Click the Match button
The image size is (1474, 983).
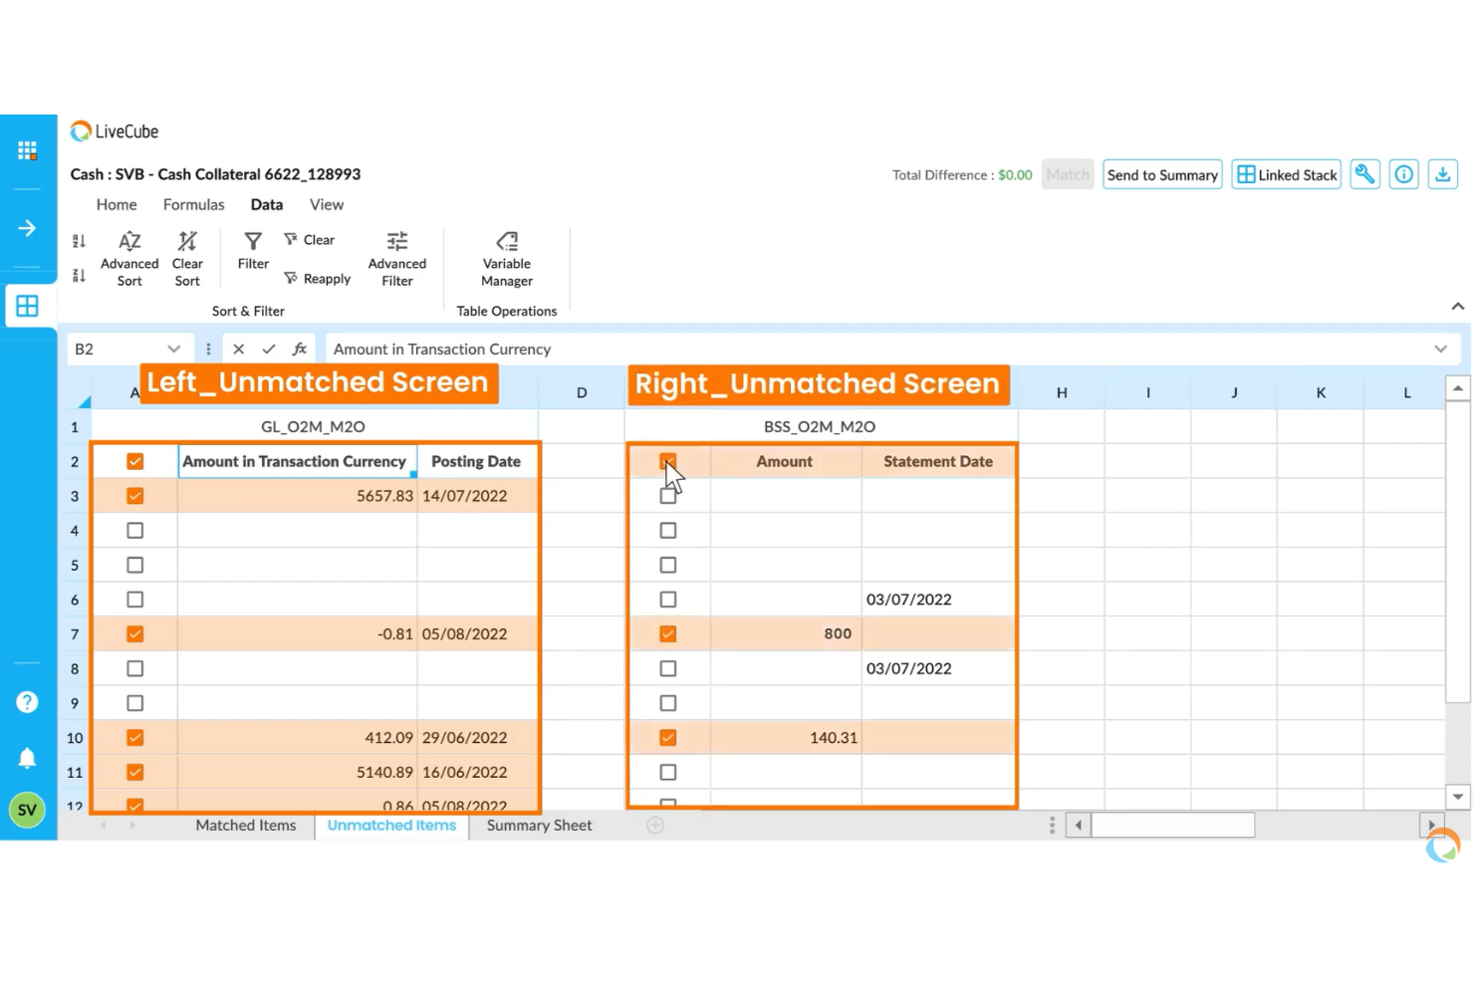tap(1068, 174)
